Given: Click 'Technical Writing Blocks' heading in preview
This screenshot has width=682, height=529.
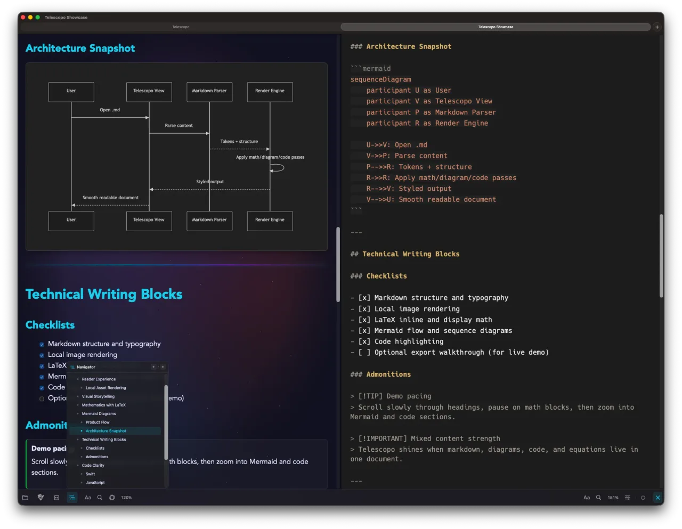Looking at the screenshot, I should (x=104, y=295).
